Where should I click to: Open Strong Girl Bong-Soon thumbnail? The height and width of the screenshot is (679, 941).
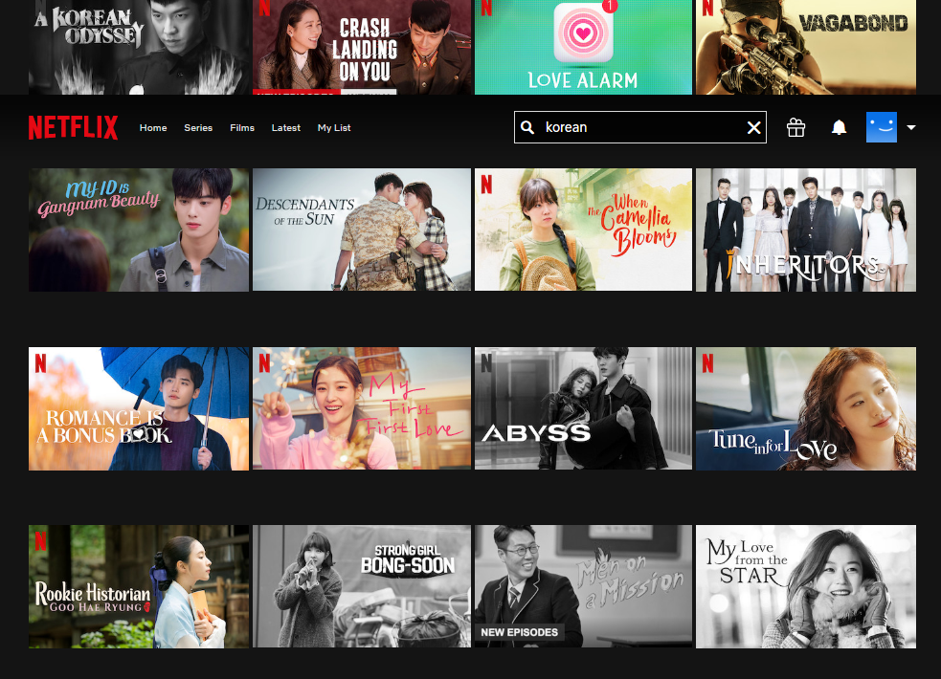(x=362, y=586)
